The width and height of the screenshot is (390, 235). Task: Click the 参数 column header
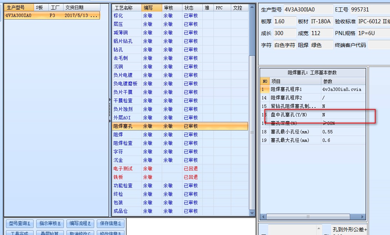(x=343, y=81)
